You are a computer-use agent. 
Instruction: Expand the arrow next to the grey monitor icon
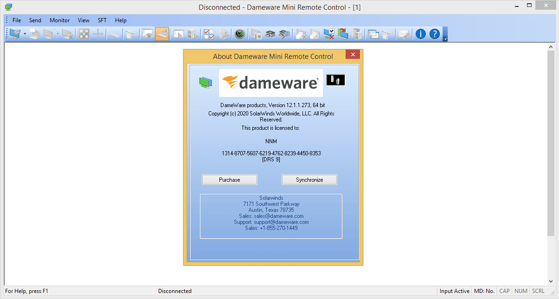click(58, 34)
